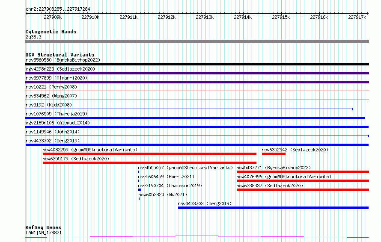The height and width of the screenshot is (242, 381).
Task: Click the chr2:227908285..227917284 coordinate label
Action: coord(58,9)
